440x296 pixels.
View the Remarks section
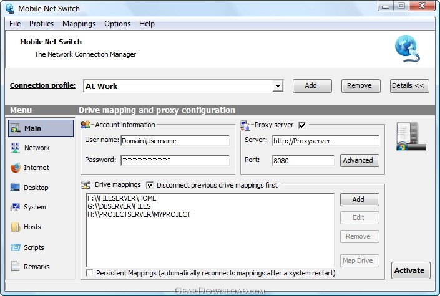click(36, 267)
